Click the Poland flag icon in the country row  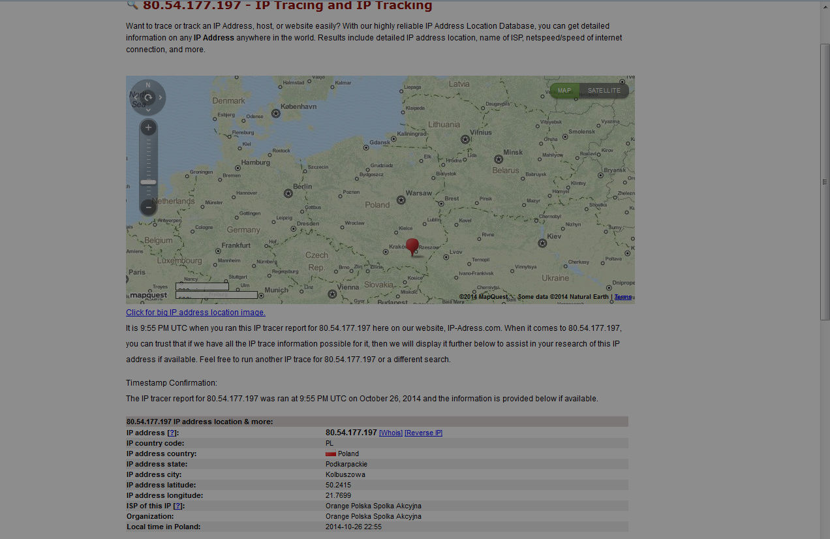[331, 454]
